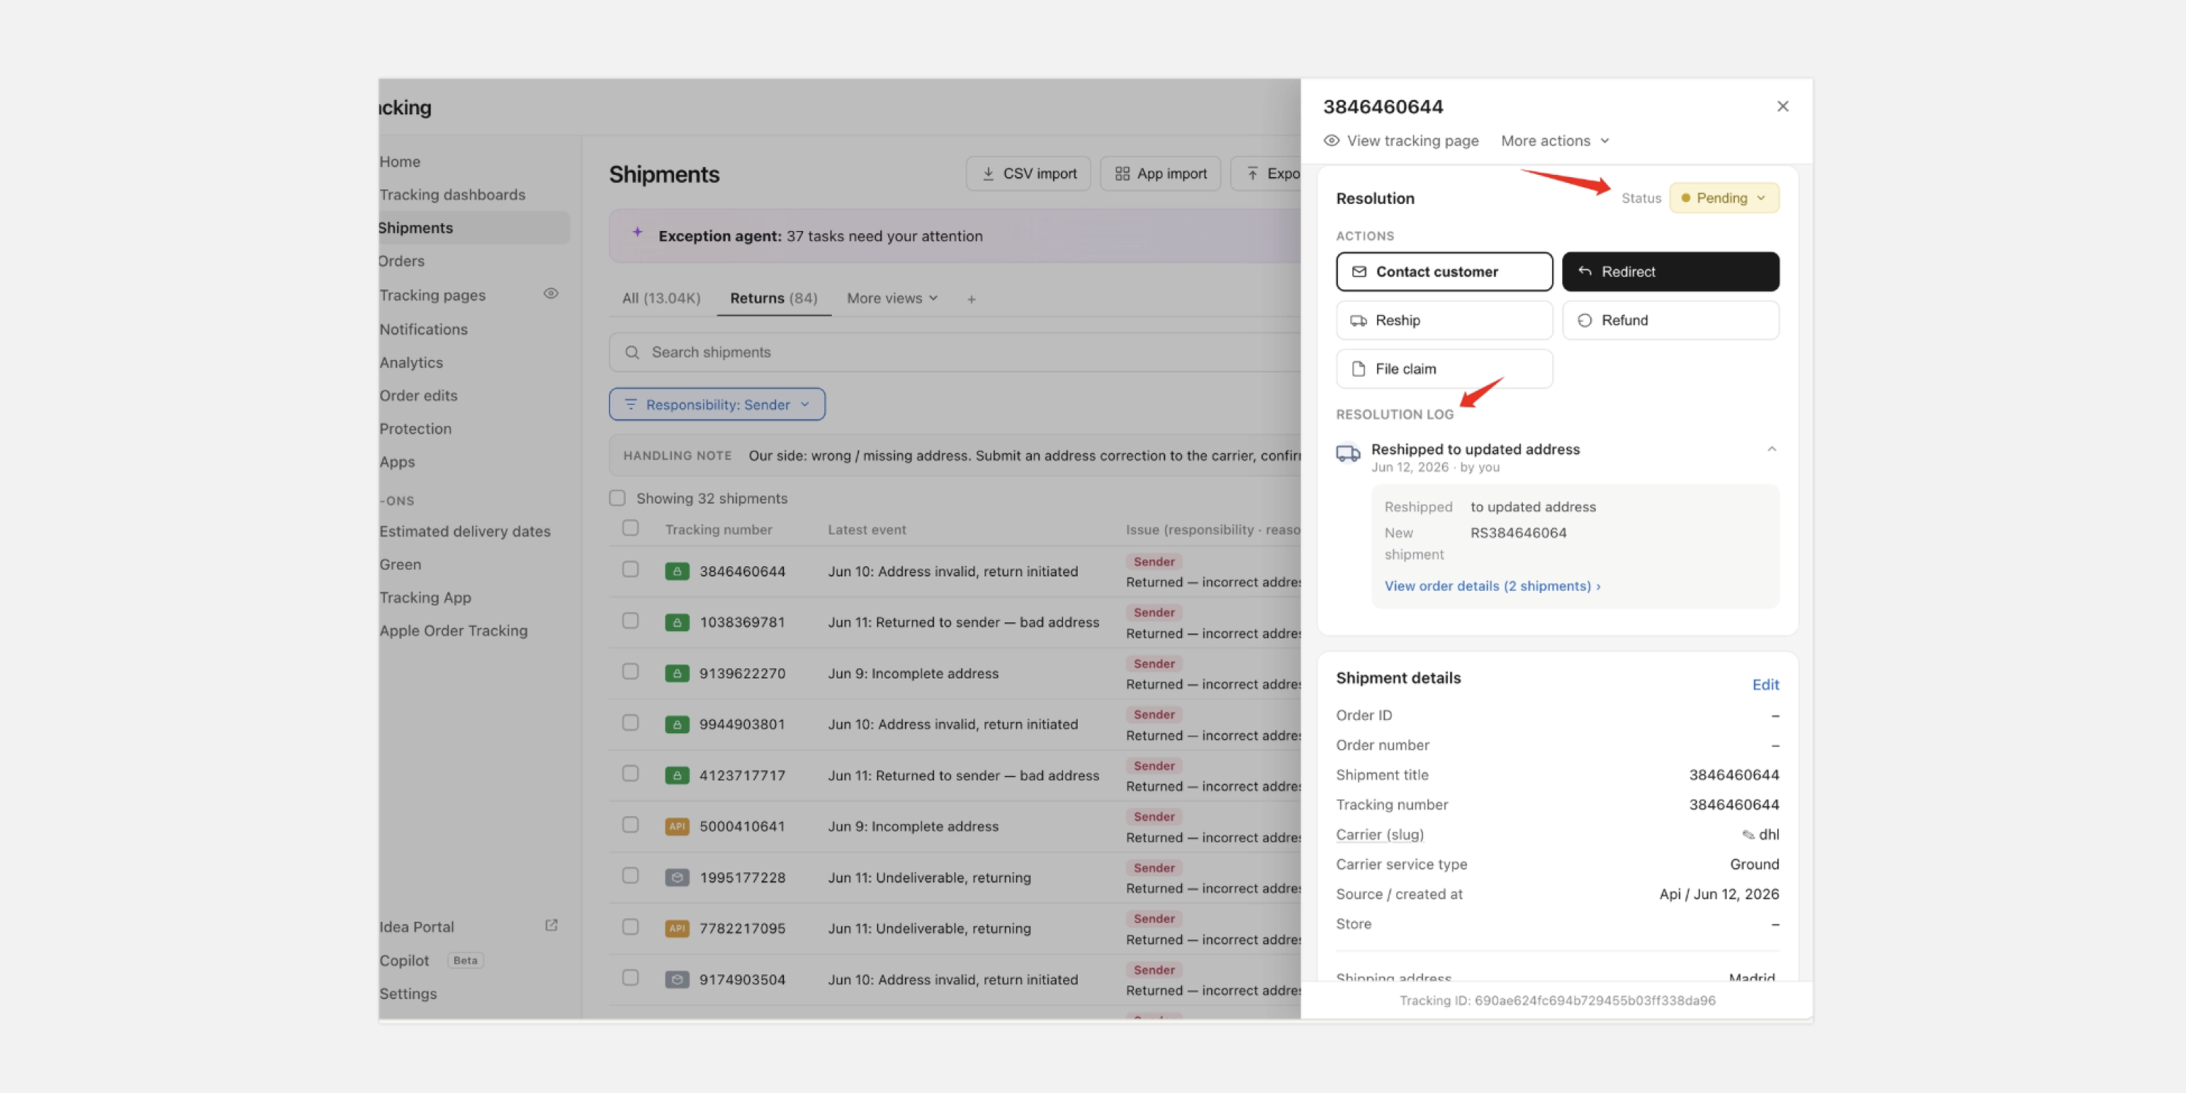Tick the table header select-all checkbox
Screen dimensions: 2186x1093
[630, 528]
